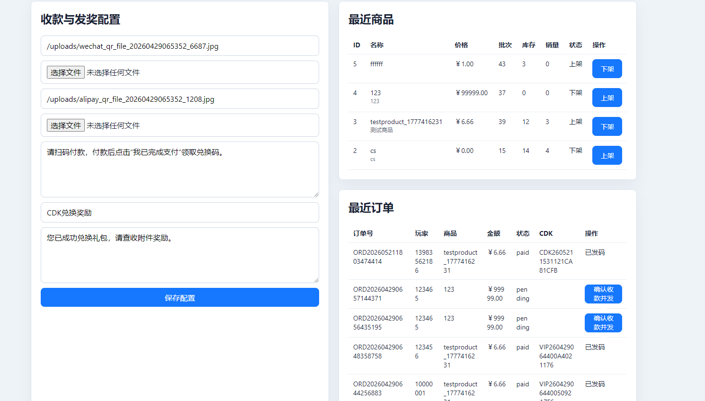This screenshot has height=401, width=705.
Task: Save configuration with 保存配置 button
Action: coord(180,298)
